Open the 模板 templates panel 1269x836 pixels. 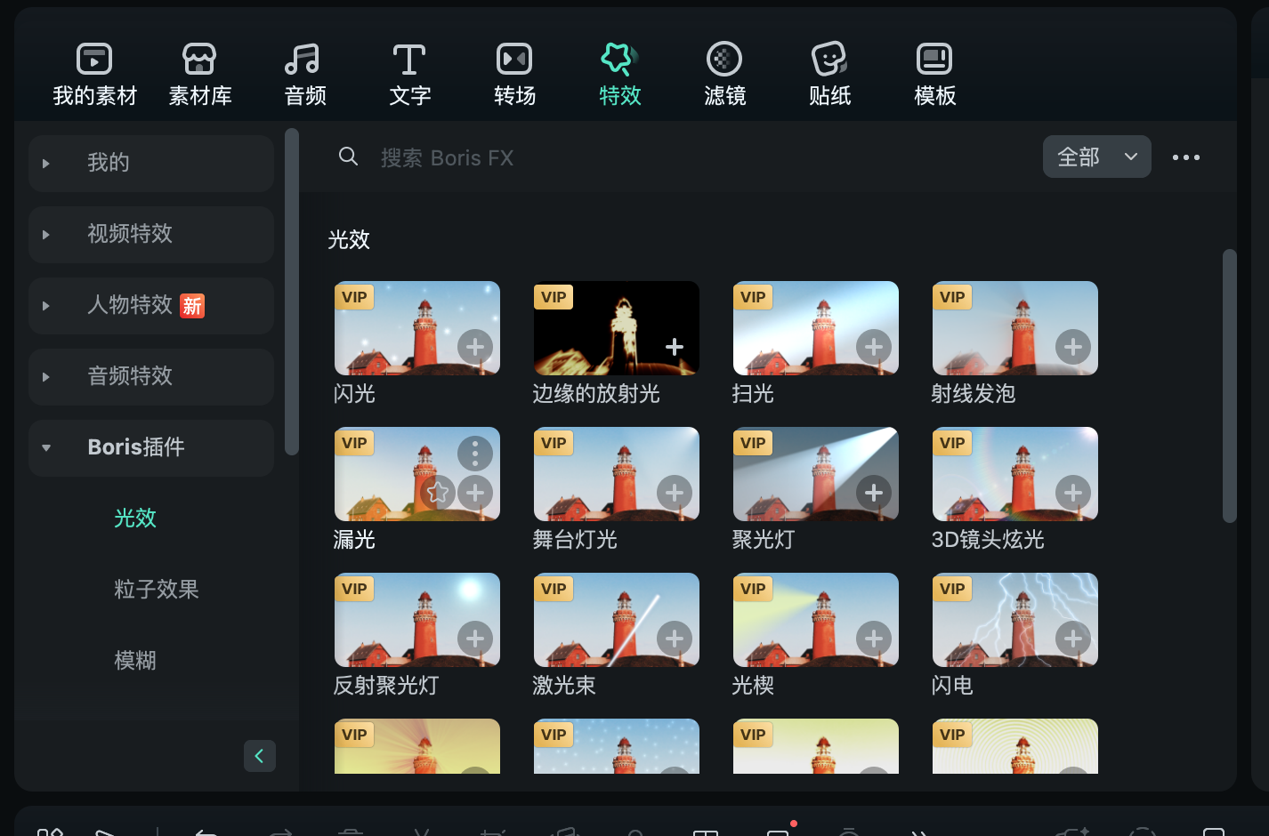click(x=934, y=74)
